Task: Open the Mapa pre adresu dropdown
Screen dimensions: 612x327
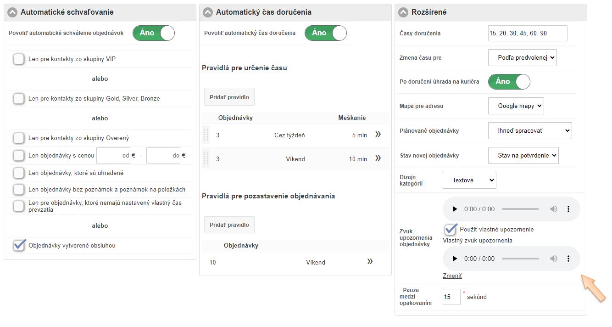Action: click(x=516, y=106)
